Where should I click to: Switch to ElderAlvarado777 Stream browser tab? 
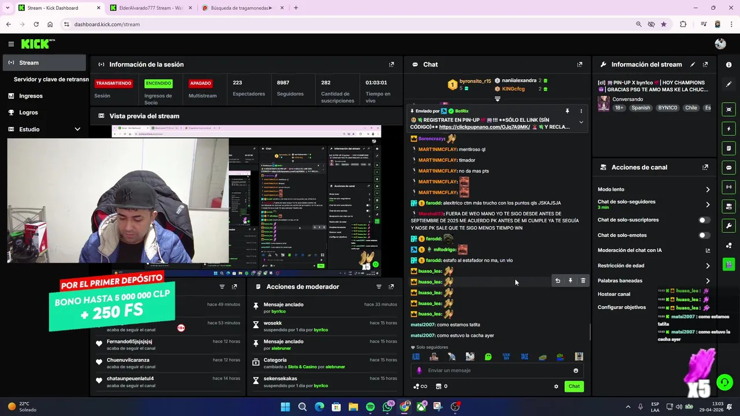click(151, 8)
